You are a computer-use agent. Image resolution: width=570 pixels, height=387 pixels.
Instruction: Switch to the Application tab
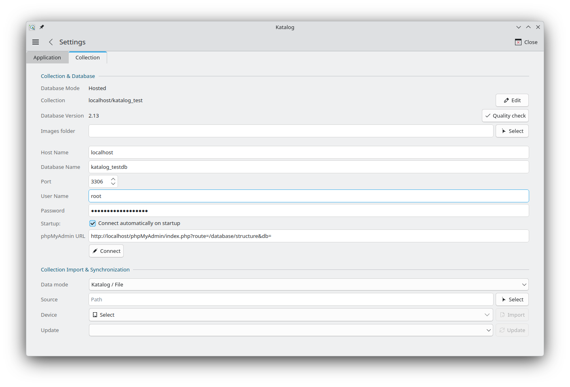point(47,57)
